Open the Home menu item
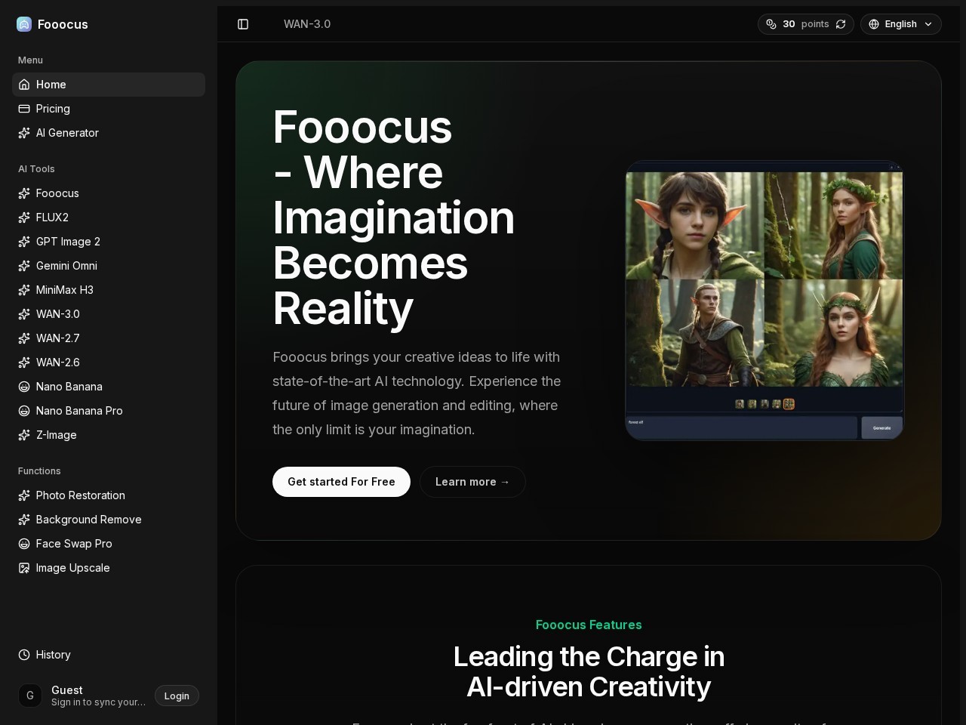Viewport: 966px width, 725px height. click(x=109, y=85)
